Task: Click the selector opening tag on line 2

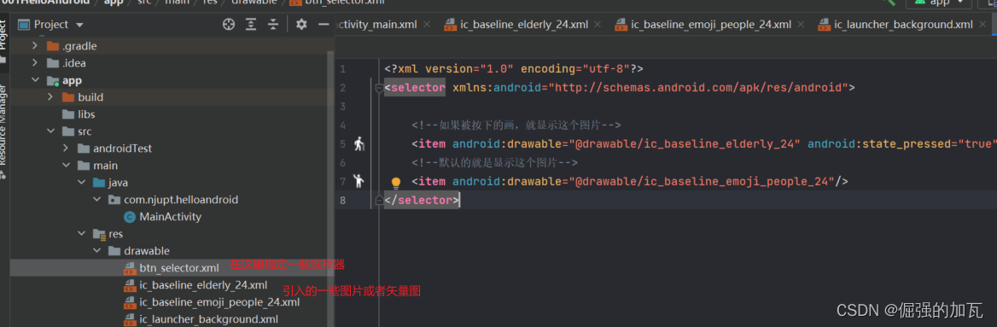Action: pos(415,88)
